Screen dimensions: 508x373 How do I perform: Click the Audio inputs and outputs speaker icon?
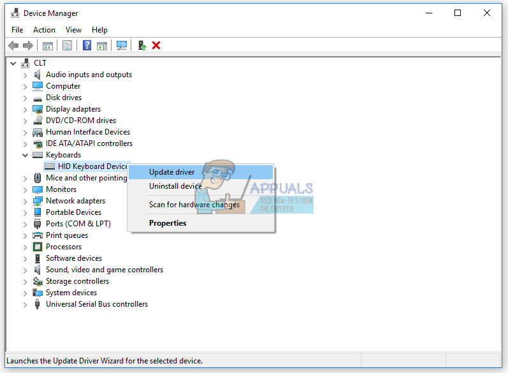pyautogui.click(x=37, y=75)
